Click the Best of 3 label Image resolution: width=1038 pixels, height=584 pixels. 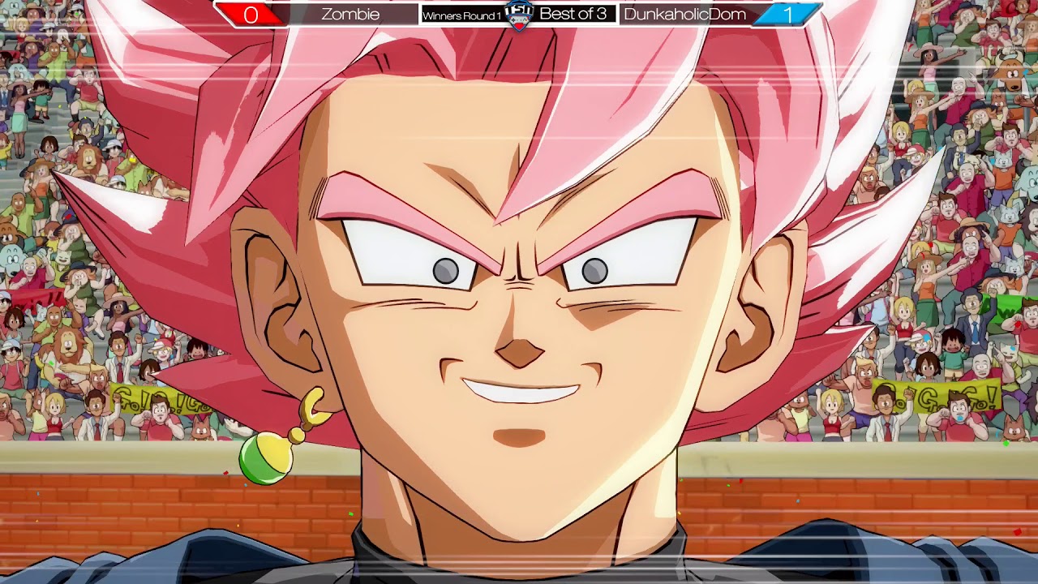point(573,14)
